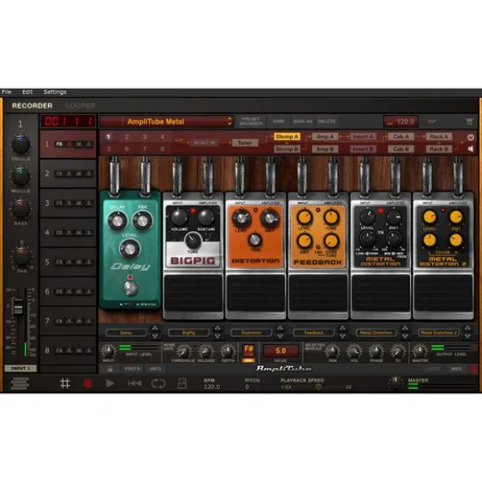The width and height of the screenshot is (482, 482).
Task: Open the Settings menu
Action: tap(55, 92)
